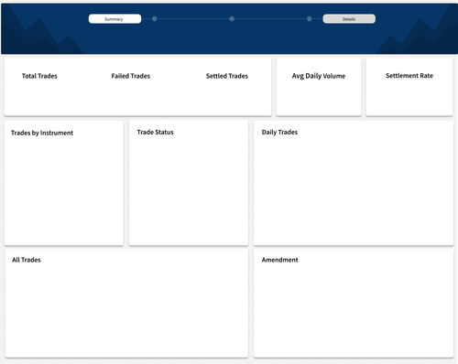Select the Daily Trades title

click(279, 133)
